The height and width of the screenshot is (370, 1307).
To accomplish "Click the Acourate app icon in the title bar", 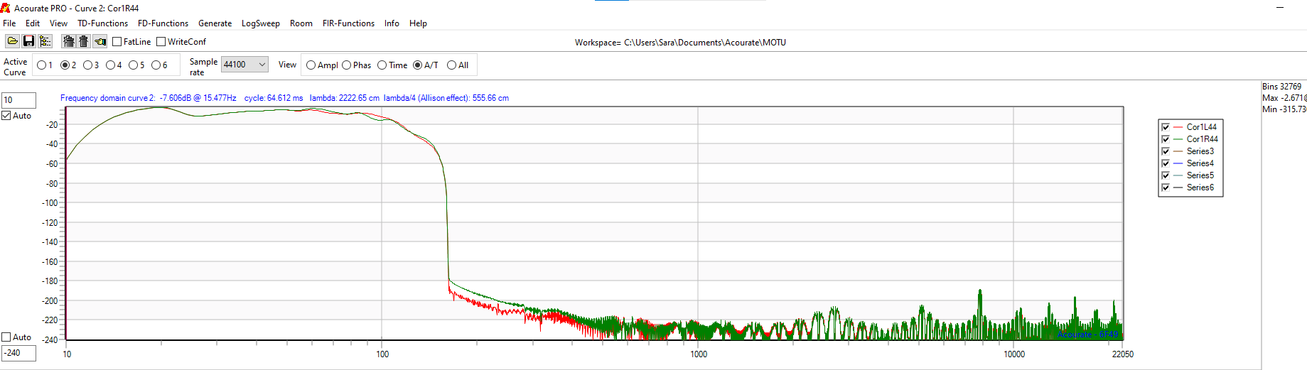I will coord(6,8).
